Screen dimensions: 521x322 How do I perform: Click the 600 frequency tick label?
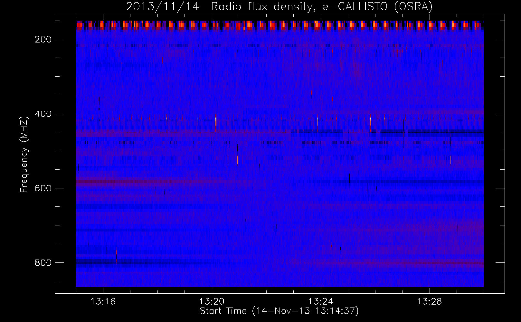pyautogui.click(x=43, y=188)
